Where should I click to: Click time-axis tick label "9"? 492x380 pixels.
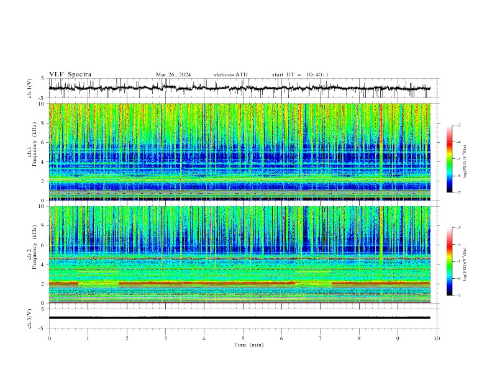[398, 338]
